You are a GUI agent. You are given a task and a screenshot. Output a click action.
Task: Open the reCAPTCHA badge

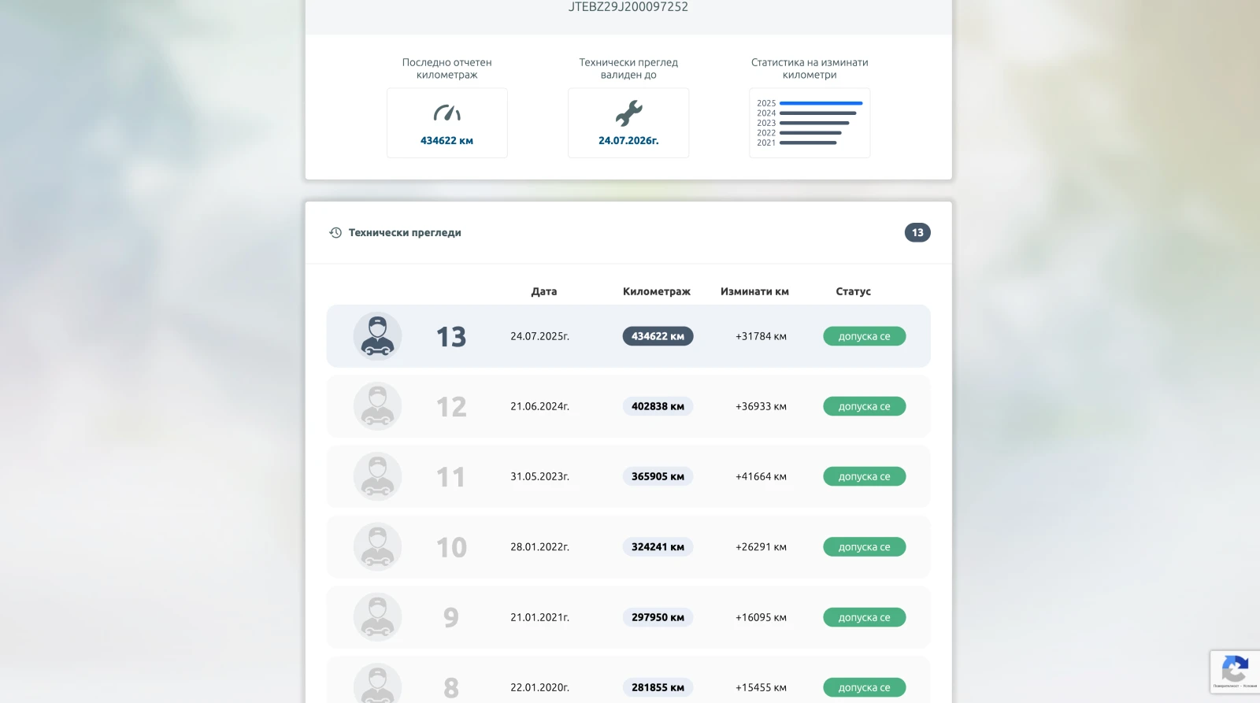pyautogui.click(x=1234, y=672)
